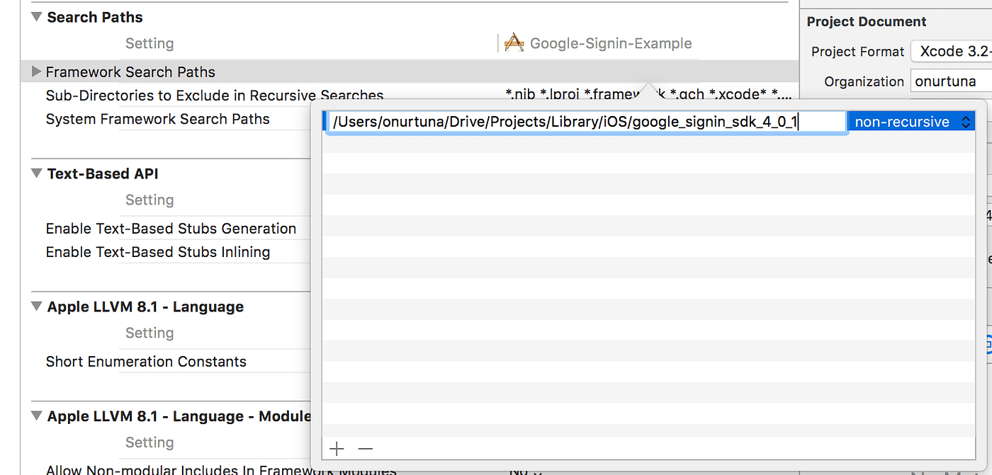This screenshot has width=992, height=475.
Task: Click Setting header under Apple LLVM 8.1 - Language
Action: [x=150, y=333]
